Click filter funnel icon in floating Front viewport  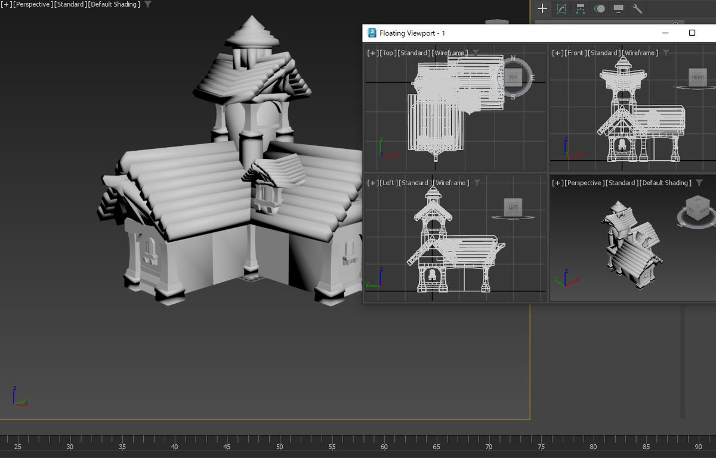click(x=666, y=52)
